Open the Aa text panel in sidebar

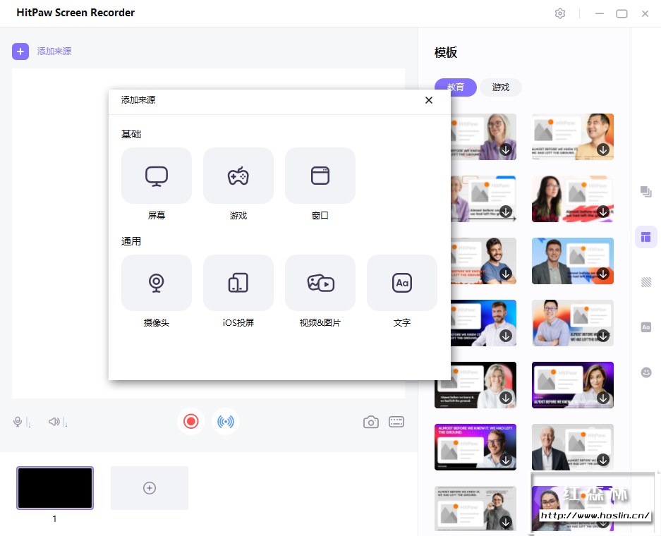click(645, 327)
